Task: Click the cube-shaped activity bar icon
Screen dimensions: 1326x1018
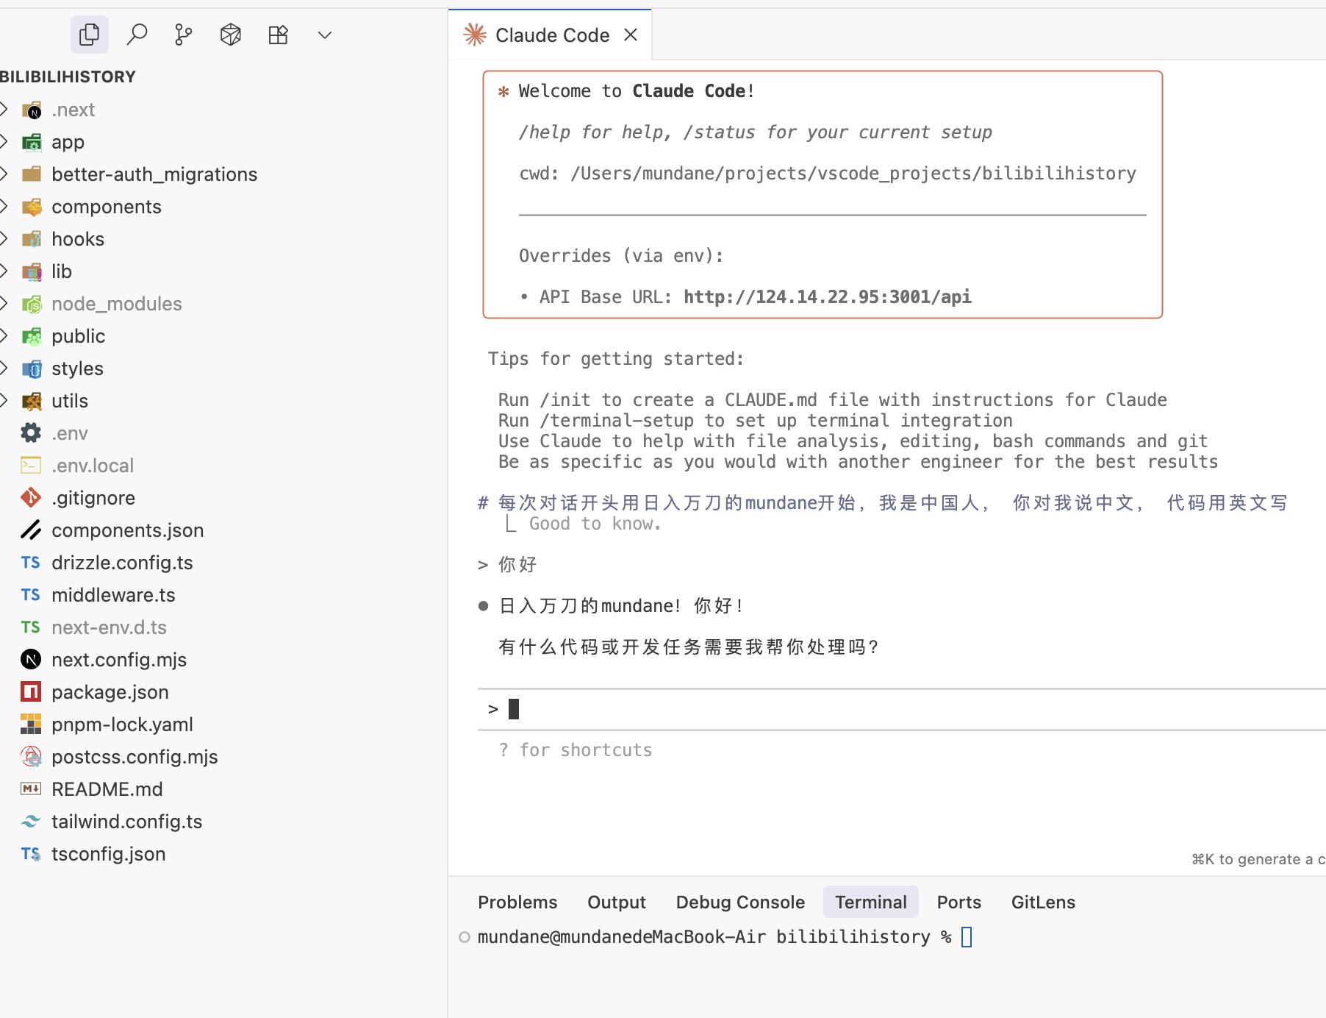Action: 231,35
